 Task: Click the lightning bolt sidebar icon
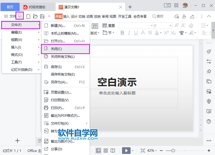(x=209, y=101)
